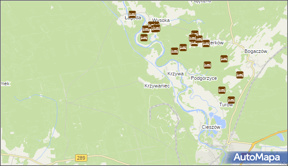
Task: Click the Krzywaniec village label
Action: tap(157, 86)
